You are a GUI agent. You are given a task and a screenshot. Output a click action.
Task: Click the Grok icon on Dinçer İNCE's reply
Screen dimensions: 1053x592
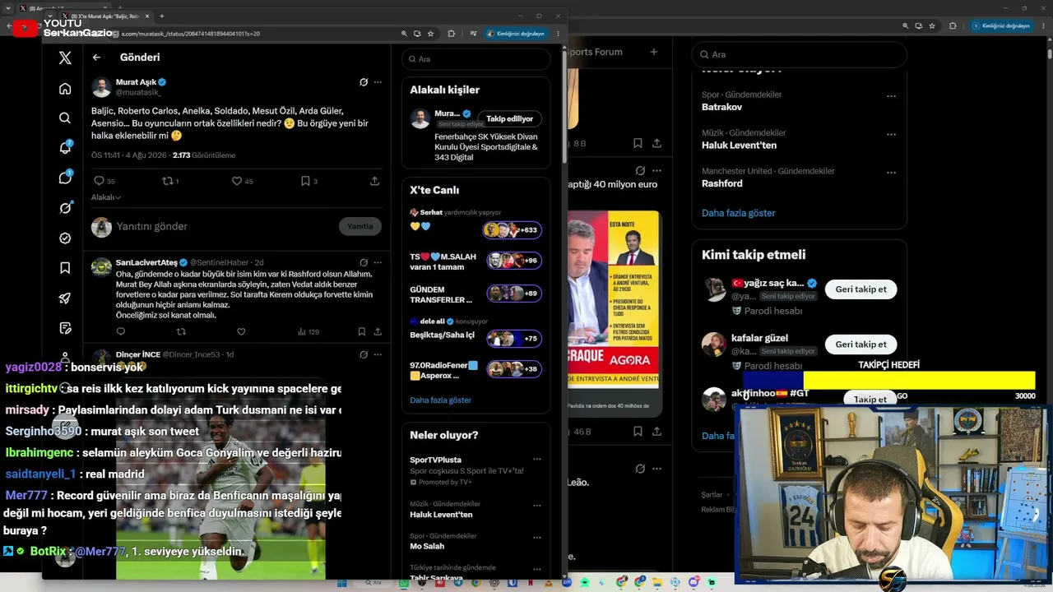[x=364, y=354]
